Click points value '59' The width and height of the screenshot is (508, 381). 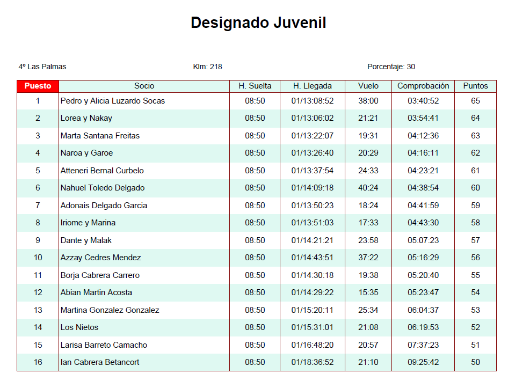coord(475,206)
